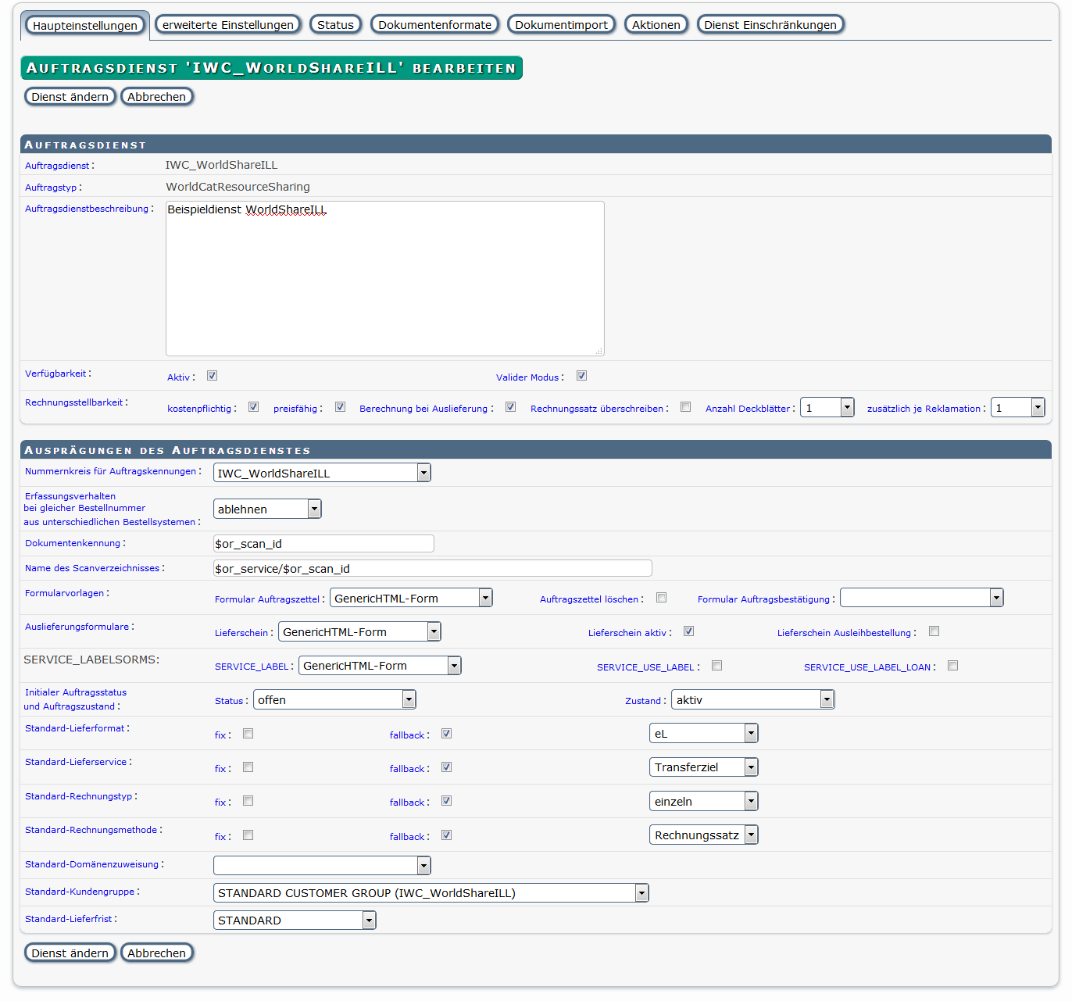Open the initial Status dropdown showing offen

(334, 699)
